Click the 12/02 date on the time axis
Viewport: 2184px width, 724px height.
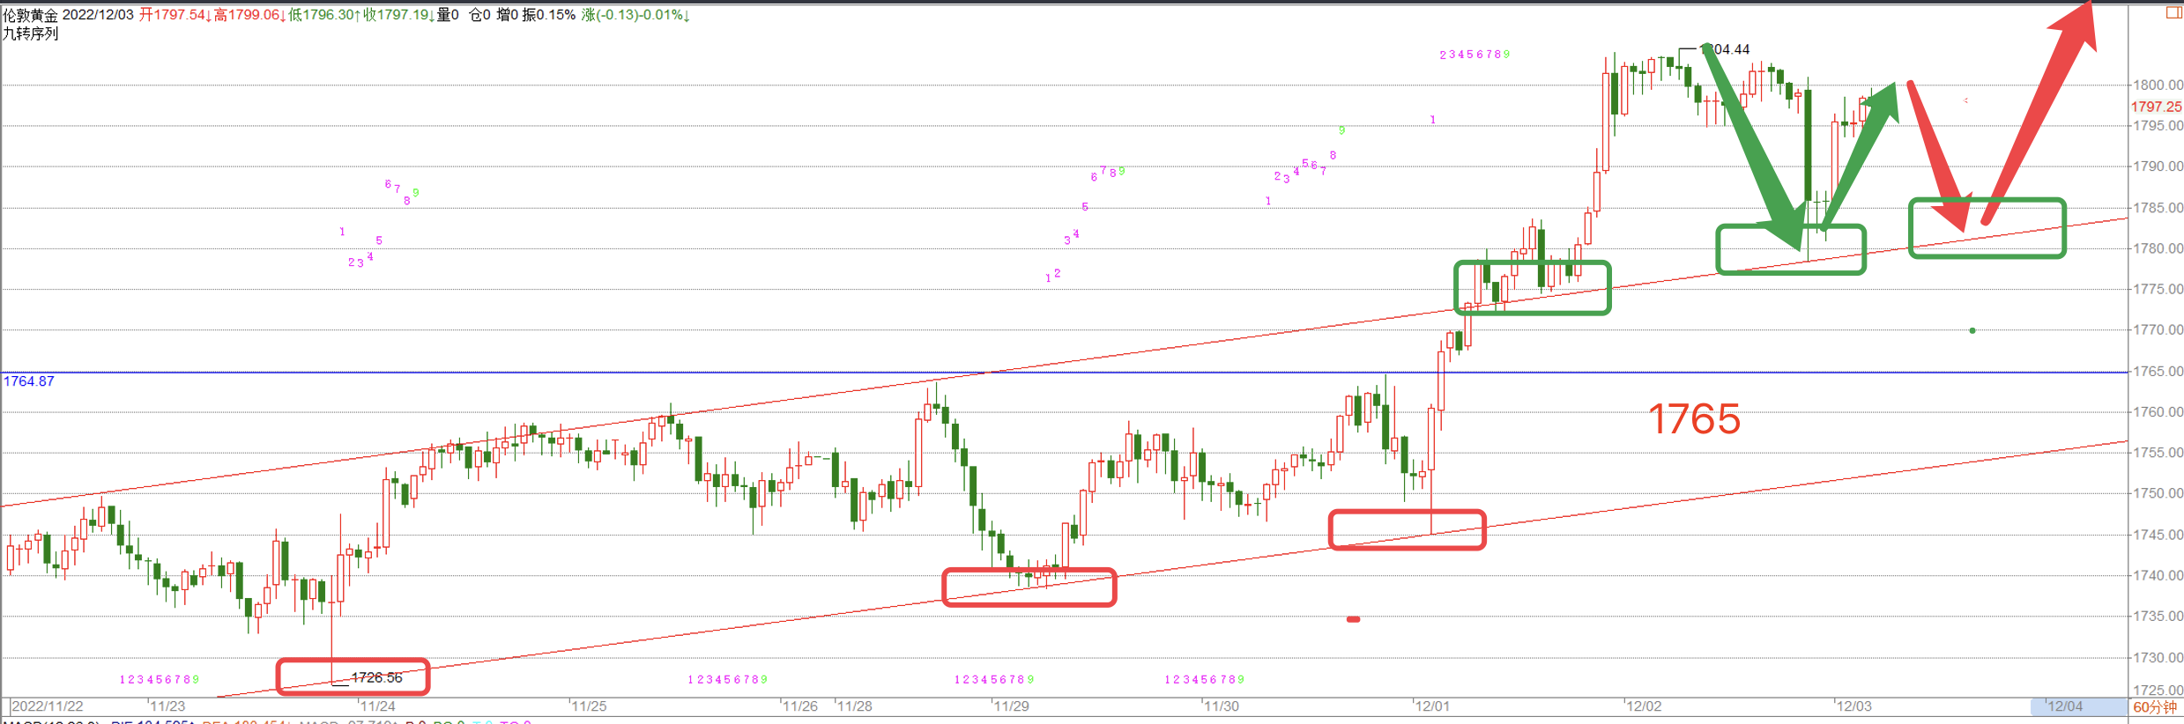coord(1644,706)
